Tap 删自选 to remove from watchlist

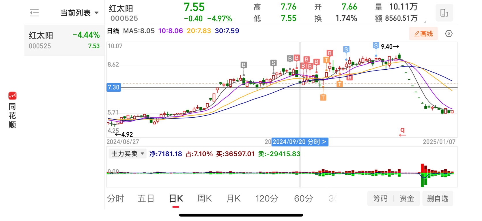pyautogui.click(x=438, y=199)
